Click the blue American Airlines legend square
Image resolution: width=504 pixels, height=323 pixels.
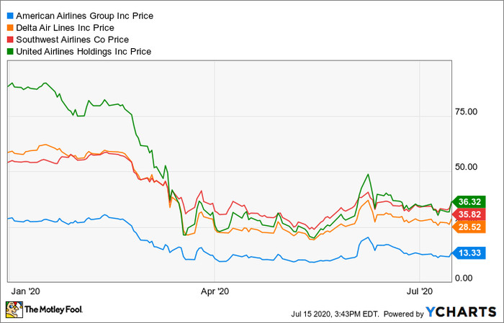tap(9, 15)
